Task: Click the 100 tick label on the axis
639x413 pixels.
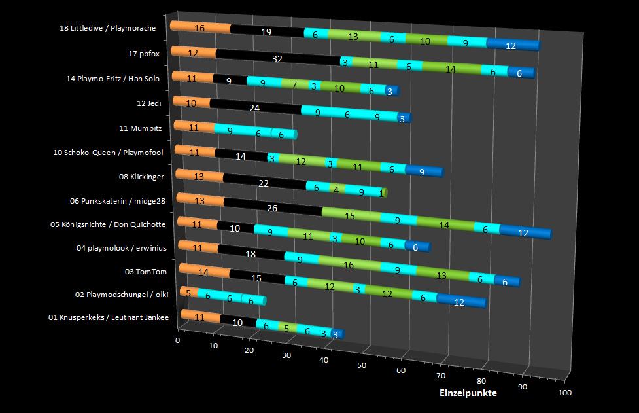Action: coord(564,392)
